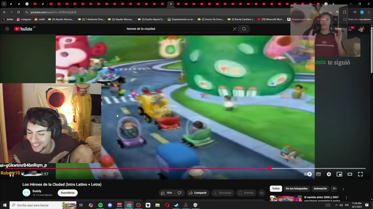Image resolution: width=373 pixels, height=209 pixels.
Task: Open the Buddy channel avatar
Action: pyautogui.click(x=27, y=193)
